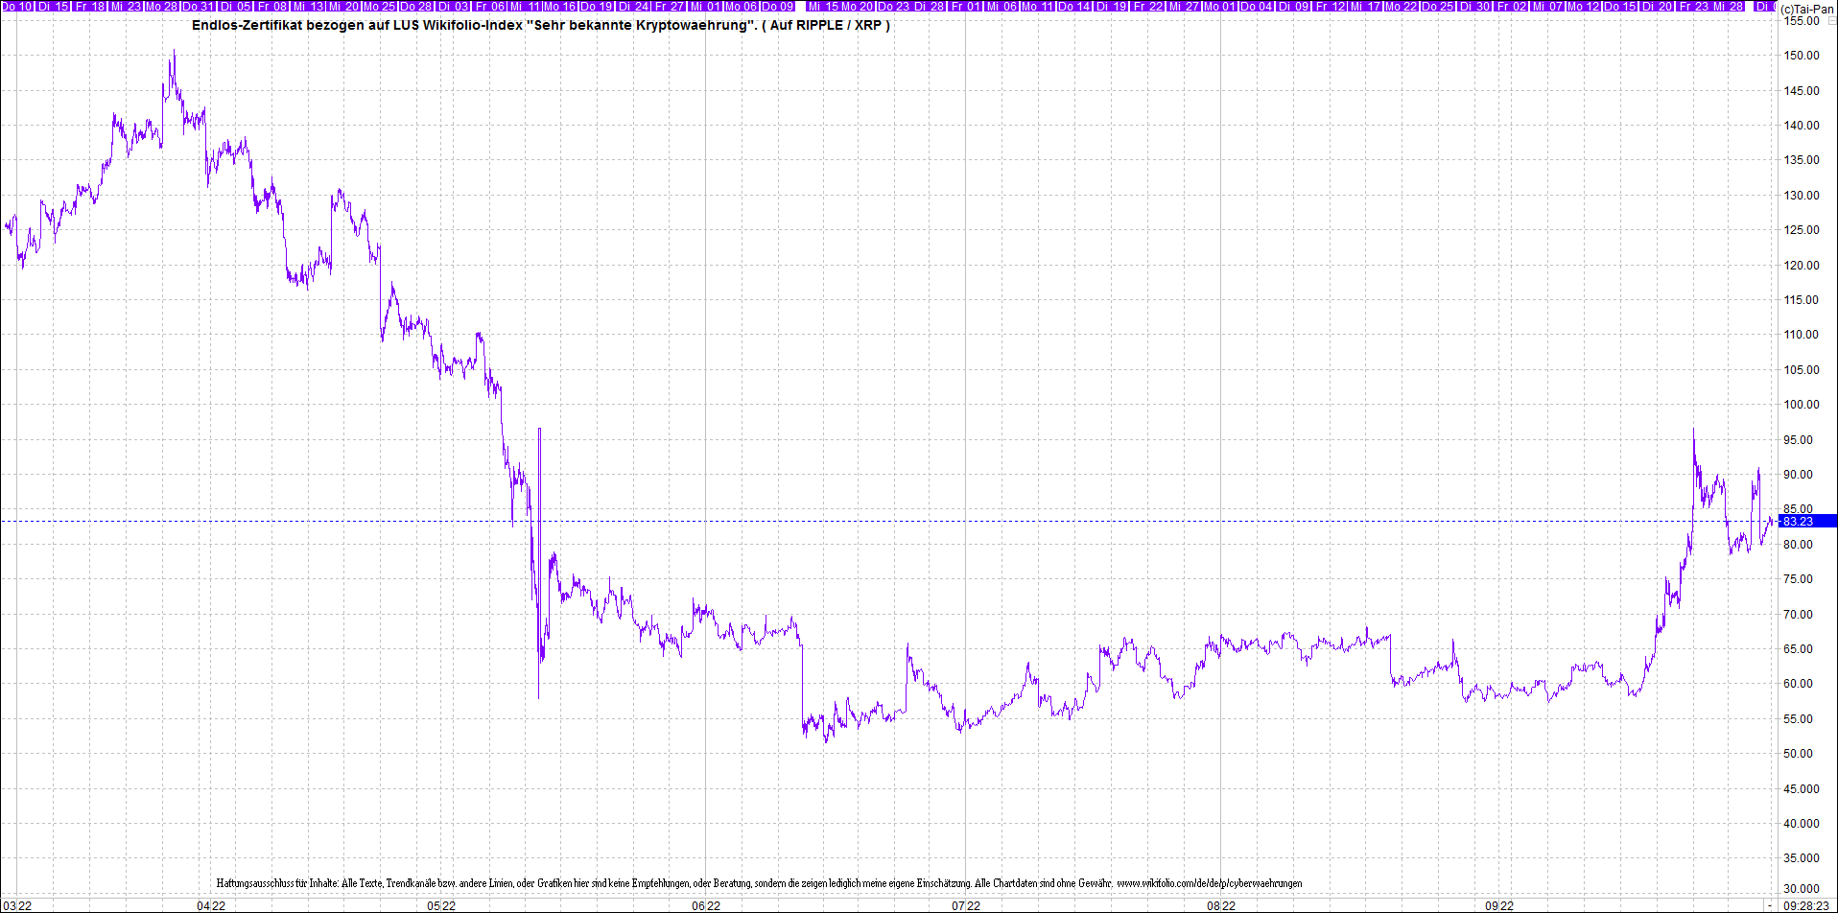Image resolution: width=1838 pixels, height=913 pixels.
Task: Click the 115.00 price axis label
Action: tap(1801, 300)
